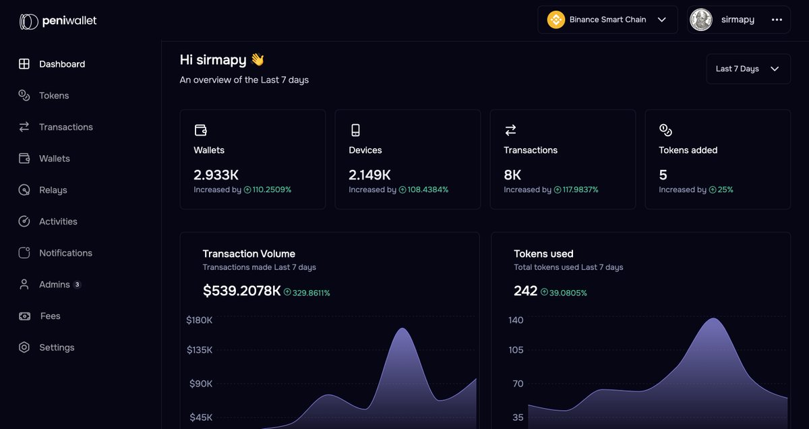The width and height of the screenshot is (809, 429).
Task: Open Notifications in the sidebar
Action: point(65,253)
